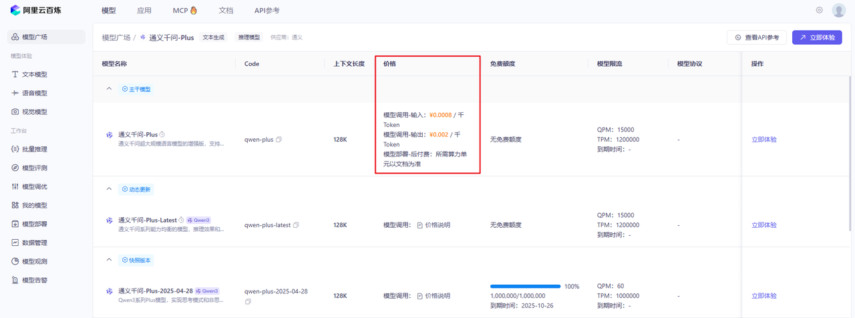Click the 我的模型 sidebar icon
This screenshot has height=318, width=855.
click(x=15, y=205)
